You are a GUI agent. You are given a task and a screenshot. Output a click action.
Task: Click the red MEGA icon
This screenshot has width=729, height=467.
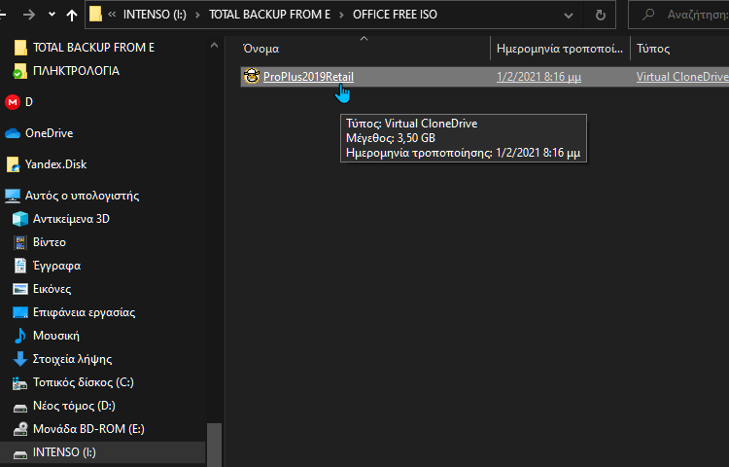[x=13, y=102]
